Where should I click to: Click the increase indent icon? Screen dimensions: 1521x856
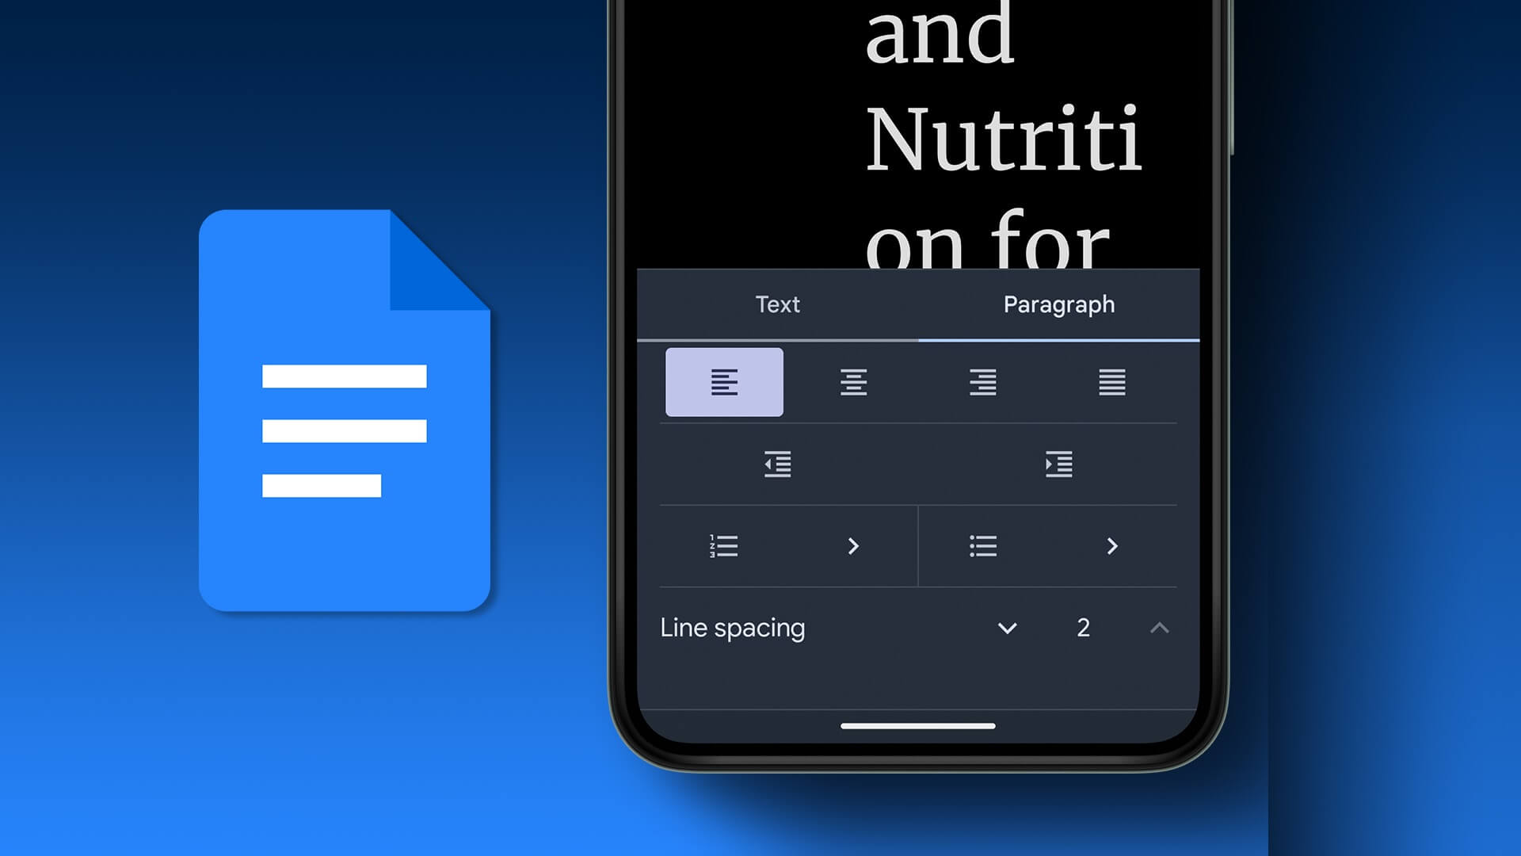(1058, 464)
